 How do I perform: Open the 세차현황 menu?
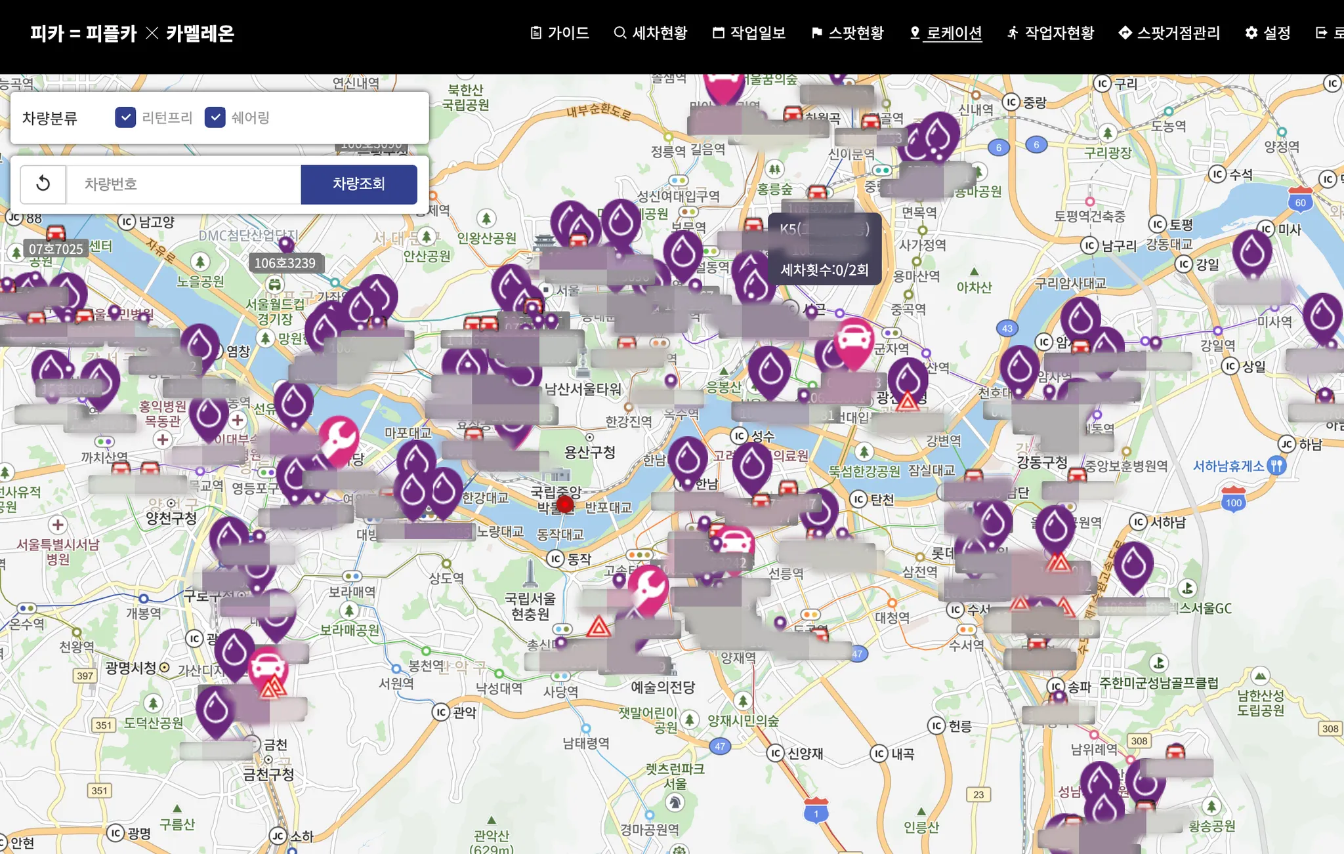pos(650,33)
